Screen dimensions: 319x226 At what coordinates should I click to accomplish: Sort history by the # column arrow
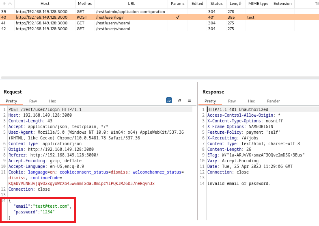coord(10,4)
